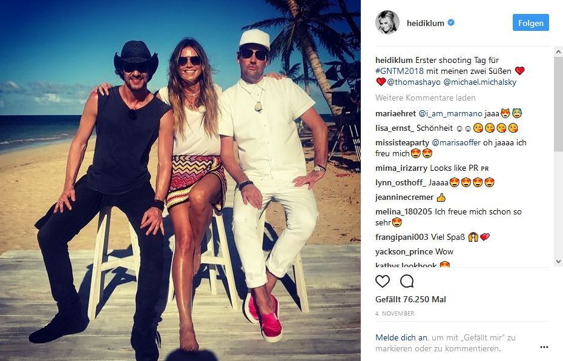Open the comment speech bubble icon
Viewport: 563px width, 361px height.
click(407, 281)
